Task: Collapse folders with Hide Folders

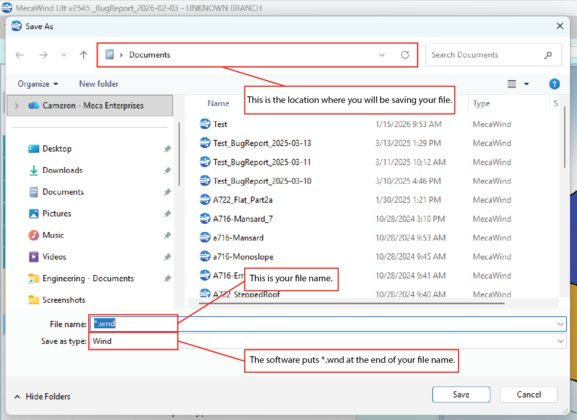Action: pyautogui.click(x=42, y=396)
